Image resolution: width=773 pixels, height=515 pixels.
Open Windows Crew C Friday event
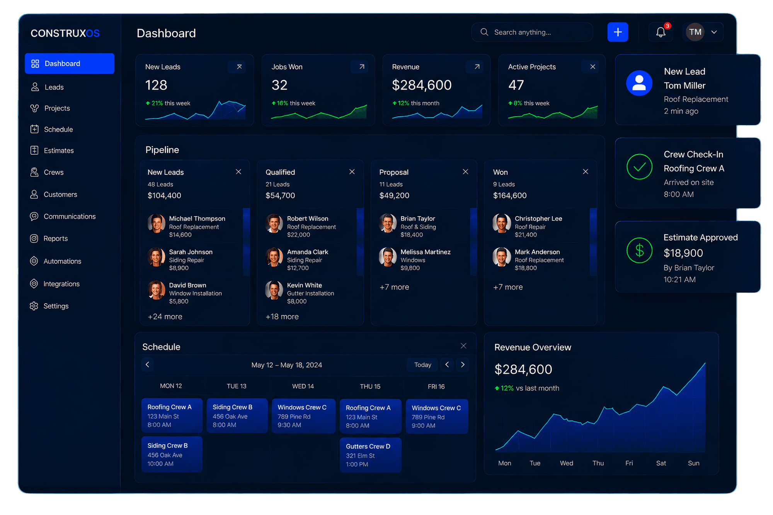[x=437, y=416]
